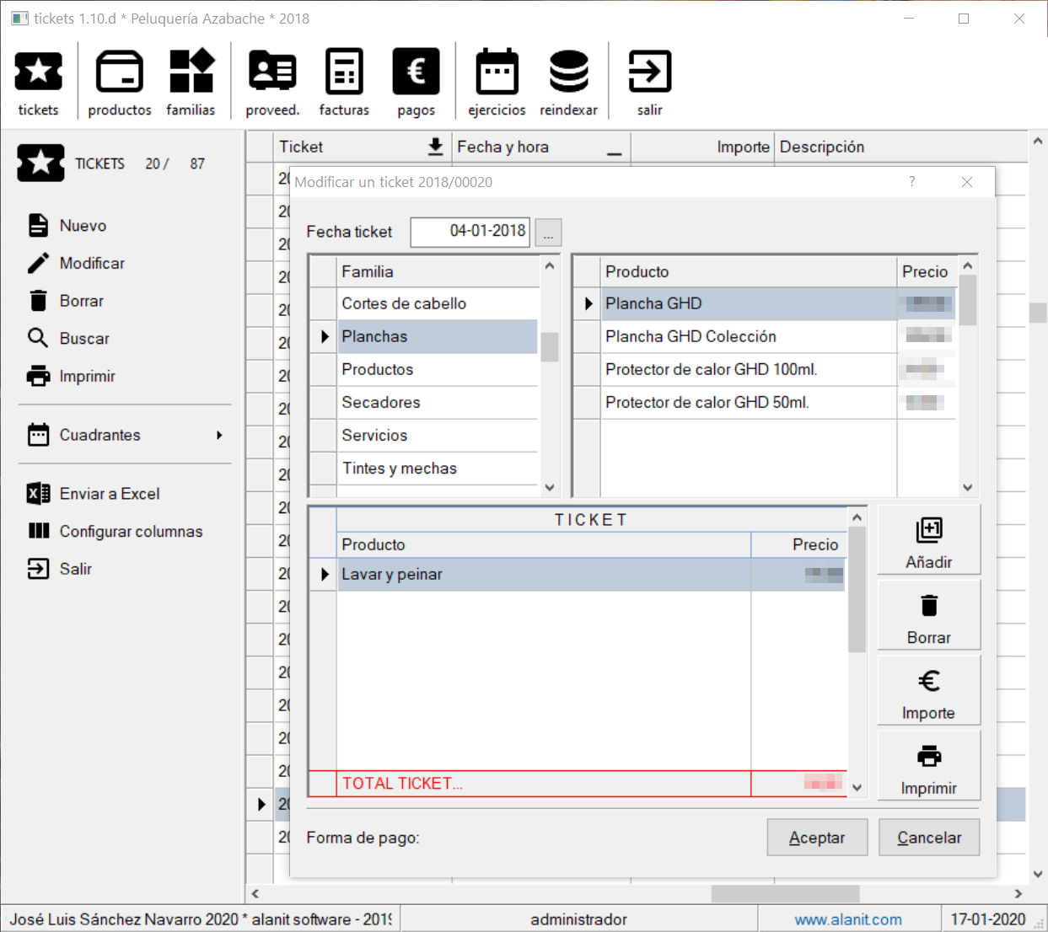Open date picker next to Fecha ticket
Image resolution: width=1048 pixels, height=932 pixels.
point(548,233)
